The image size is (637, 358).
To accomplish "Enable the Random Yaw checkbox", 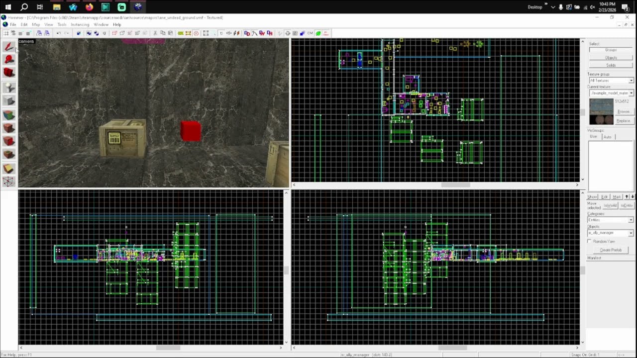I will (x=590, y=241).
